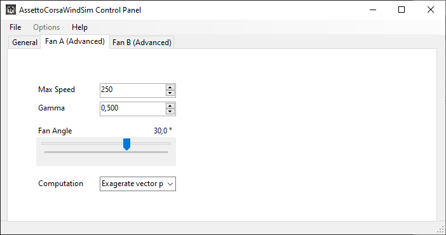
Task: Maximize the Control Panel window
Action: [x=402, y=10]
